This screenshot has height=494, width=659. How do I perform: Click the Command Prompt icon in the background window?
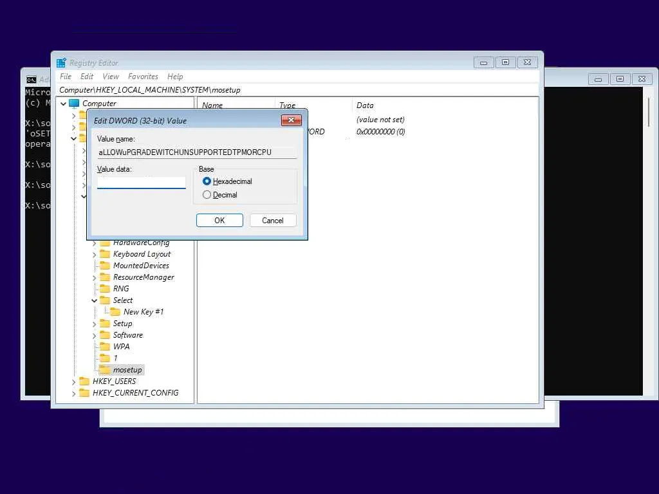click(x=31, y=80)
